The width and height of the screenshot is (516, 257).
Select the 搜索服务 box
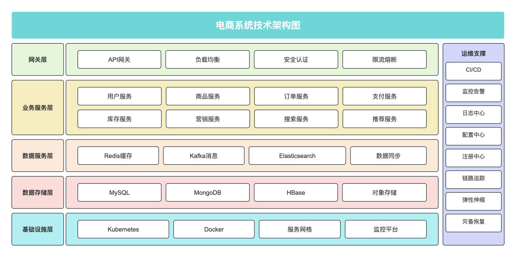tap(296, 119)
